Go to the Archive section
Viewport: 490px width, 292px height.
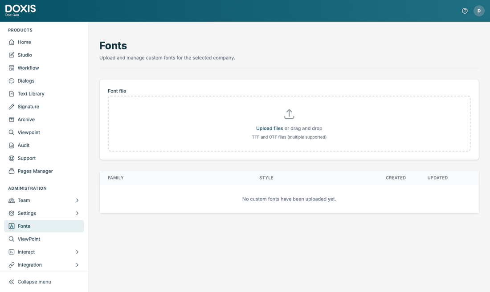44,120
